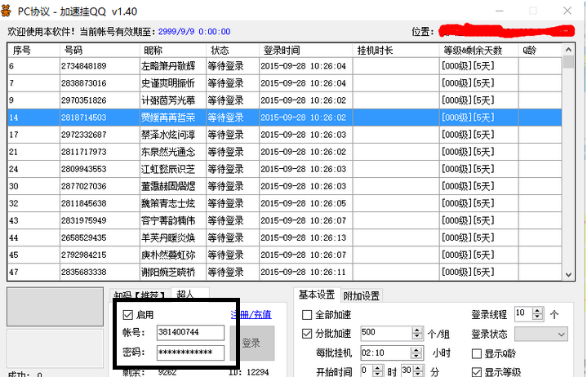Decrease the 个/组 batch size value

point(417,336)
